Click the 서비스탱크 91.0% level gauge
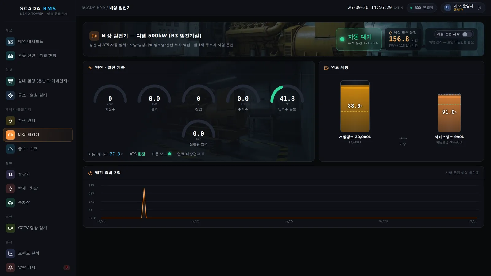 (449, 113)
